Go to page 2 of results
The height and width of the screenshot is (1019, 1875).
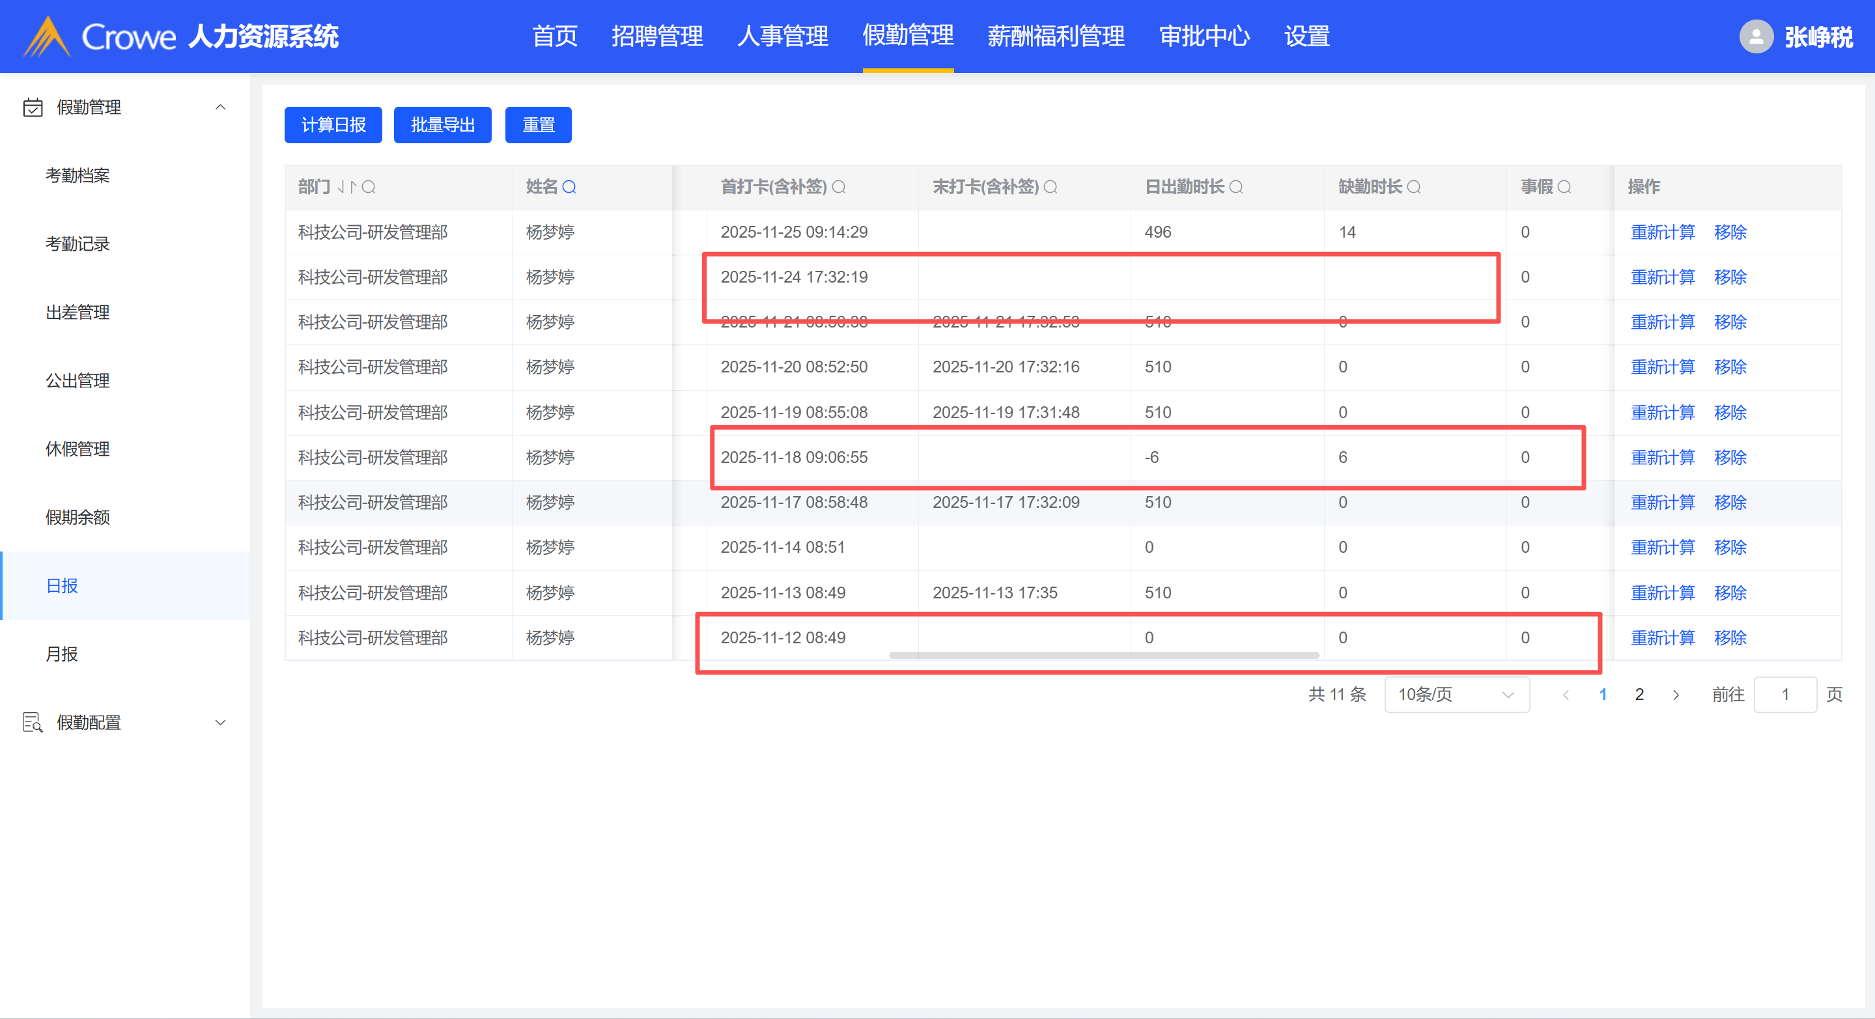tap(1639, 694)
